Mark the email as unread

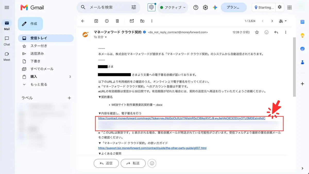[132, 21]
